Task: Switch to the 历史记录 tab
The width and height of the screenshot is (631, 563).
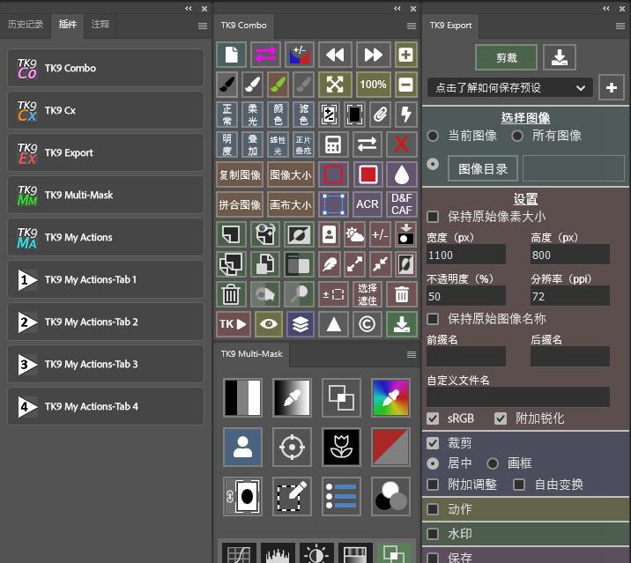Action: coord(26,25)
